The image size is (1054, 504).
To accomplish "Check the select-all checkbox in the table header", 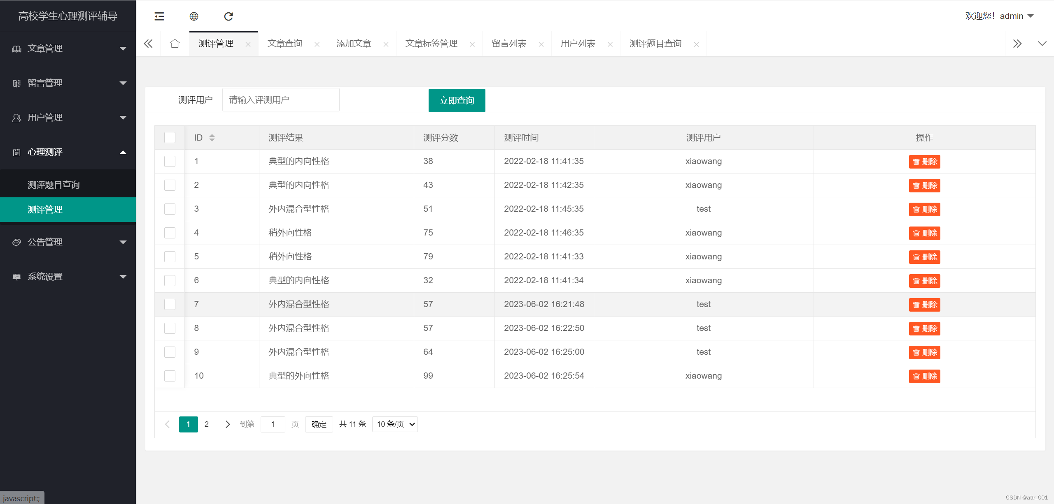I will (170, 138).
